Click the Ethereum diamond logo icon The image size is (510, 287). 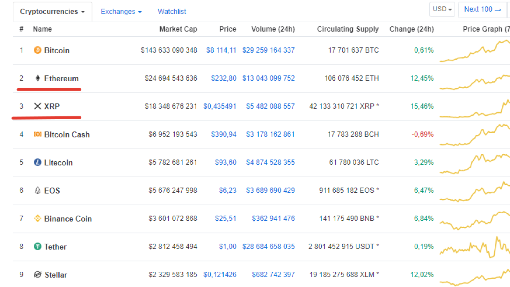tap(38, 78)
